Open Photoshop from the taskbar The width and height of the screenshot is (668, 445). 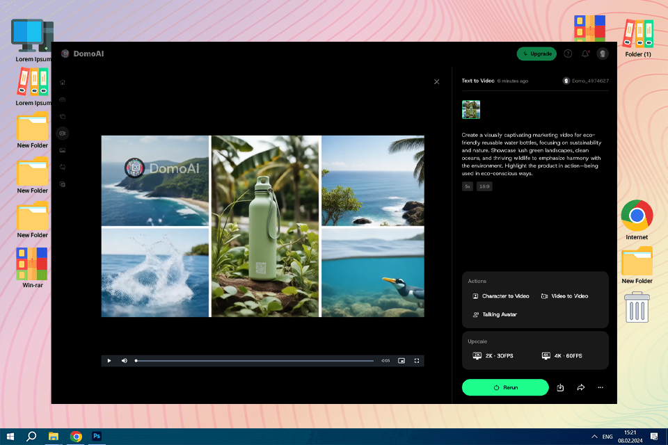point(97,437)
